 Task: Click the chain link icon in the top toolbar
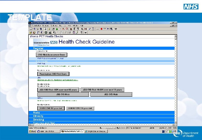[x=90, y=29]
